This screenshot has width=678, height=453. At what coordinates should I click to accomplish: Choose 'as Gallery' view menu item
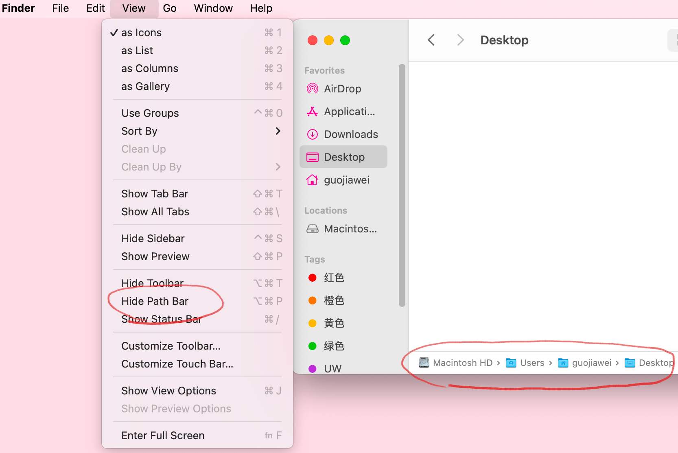coord(145,86)
